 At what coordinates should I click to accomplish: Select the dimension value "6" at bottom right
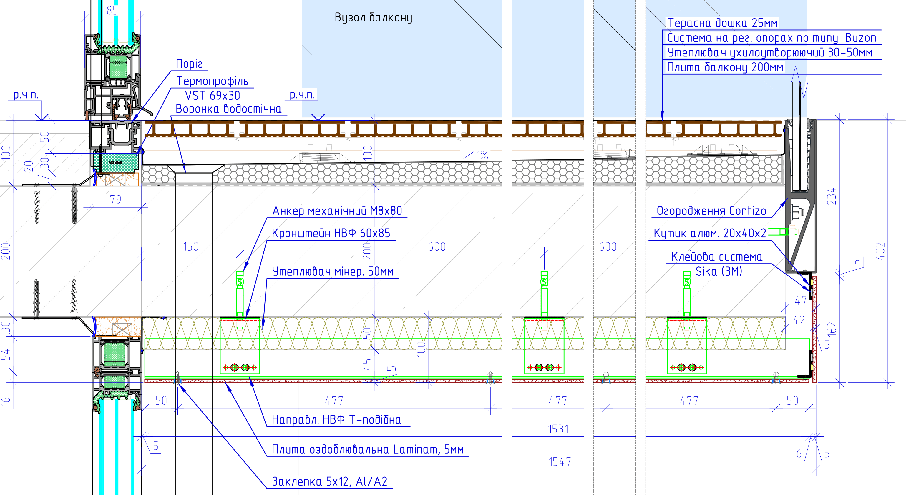pyautogui.click(x=799, y=454)
